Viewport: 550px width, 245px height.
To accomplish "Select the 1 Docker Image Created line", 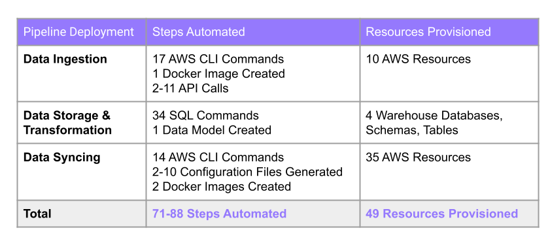I will [218, 74].
